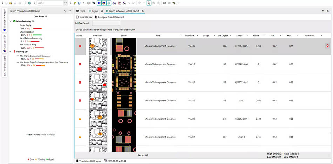The height and width of the screenshot is (164, 333).
Task: Click Configure Report Document button
Action: pyautogui.click(x=109, y=17)
